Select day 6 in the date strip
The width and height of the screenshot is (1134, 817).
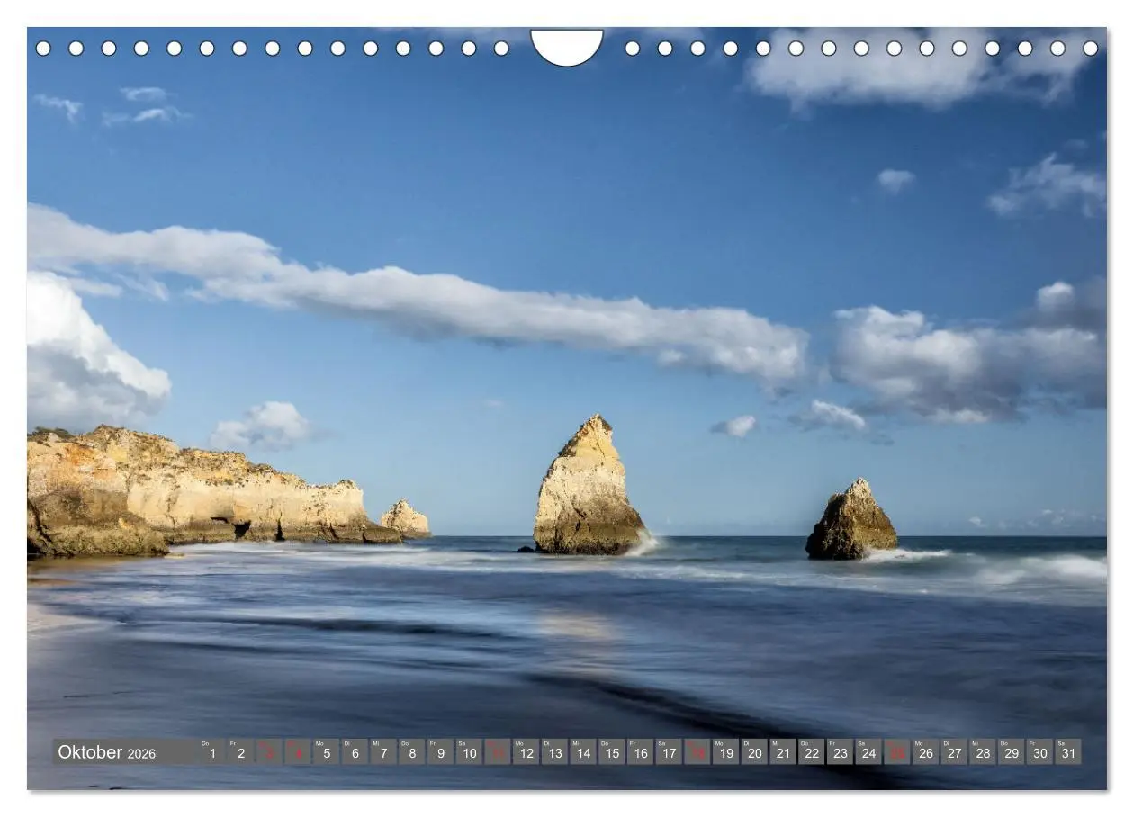(x=355, y=752)
